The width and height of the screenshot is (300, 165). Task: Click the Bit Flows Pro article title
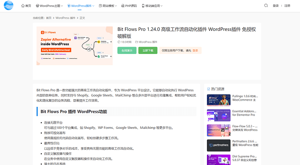pos(187,33)
